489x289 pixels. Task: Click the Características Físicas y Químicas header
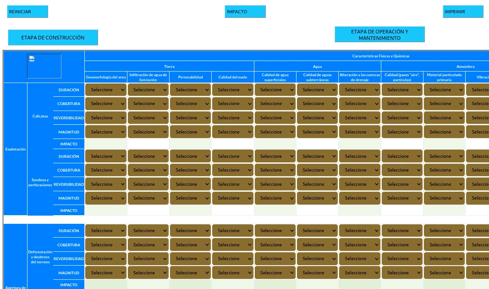click(x=380, y=56)
